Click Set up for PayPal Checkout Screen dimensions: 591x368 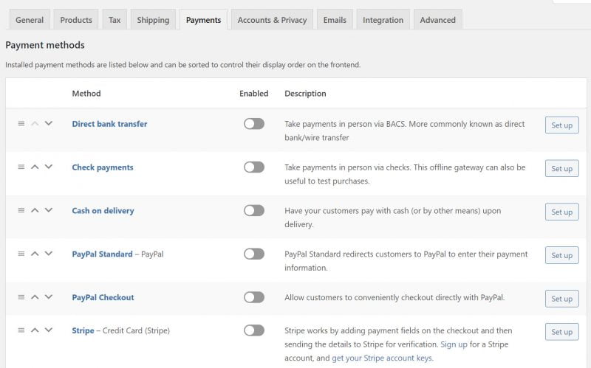561,299
